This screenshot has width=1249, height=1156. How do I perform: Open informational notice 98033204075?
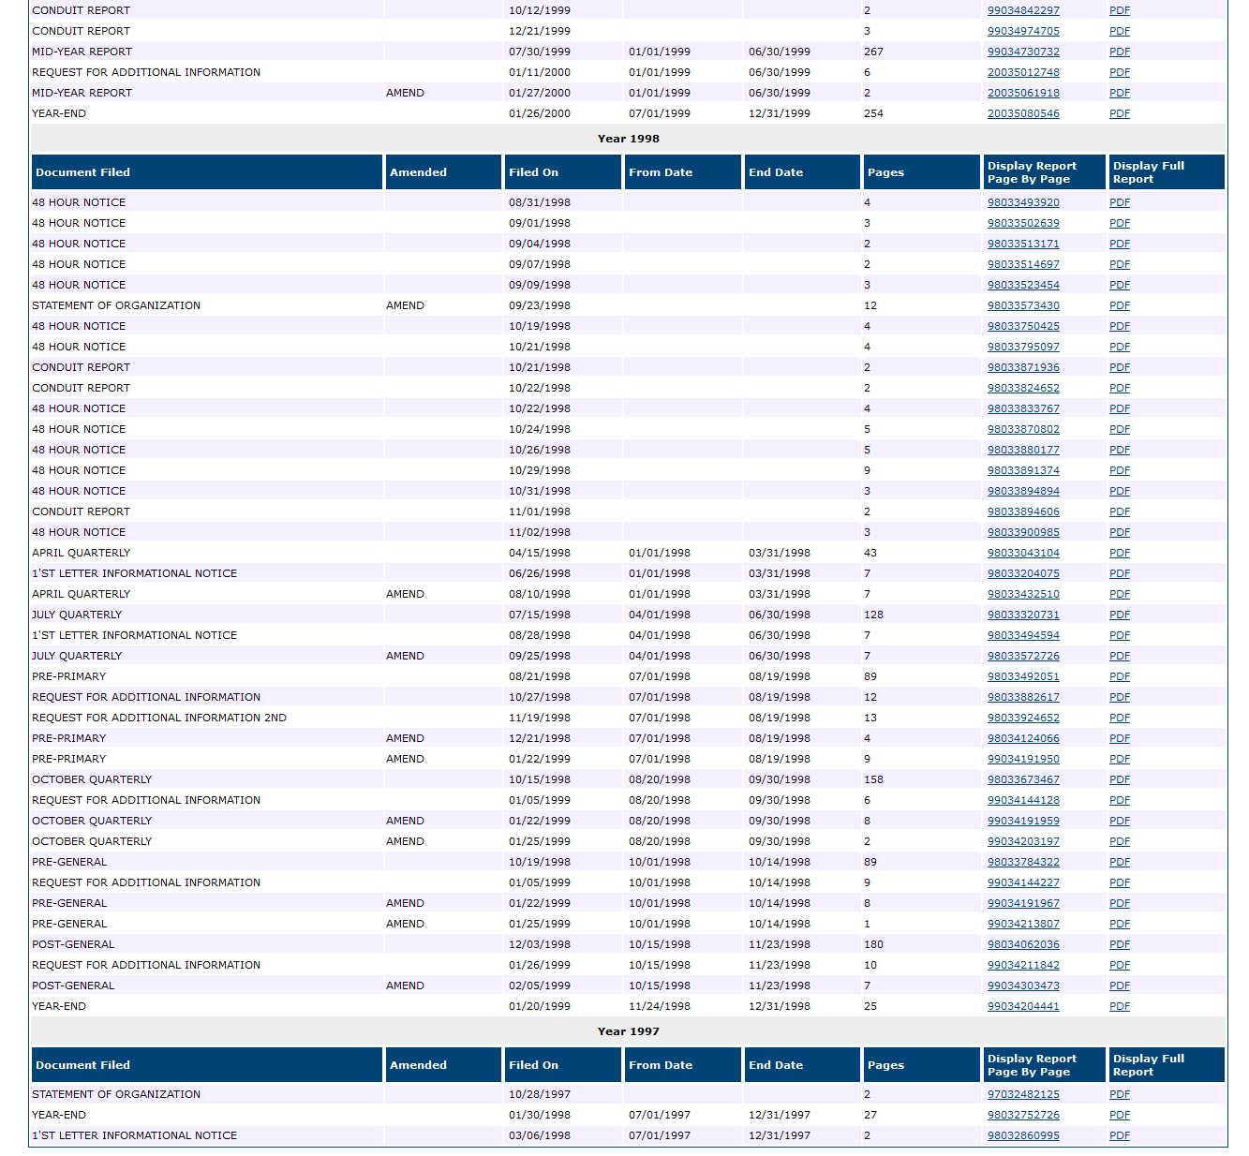tap(1023, 573)
